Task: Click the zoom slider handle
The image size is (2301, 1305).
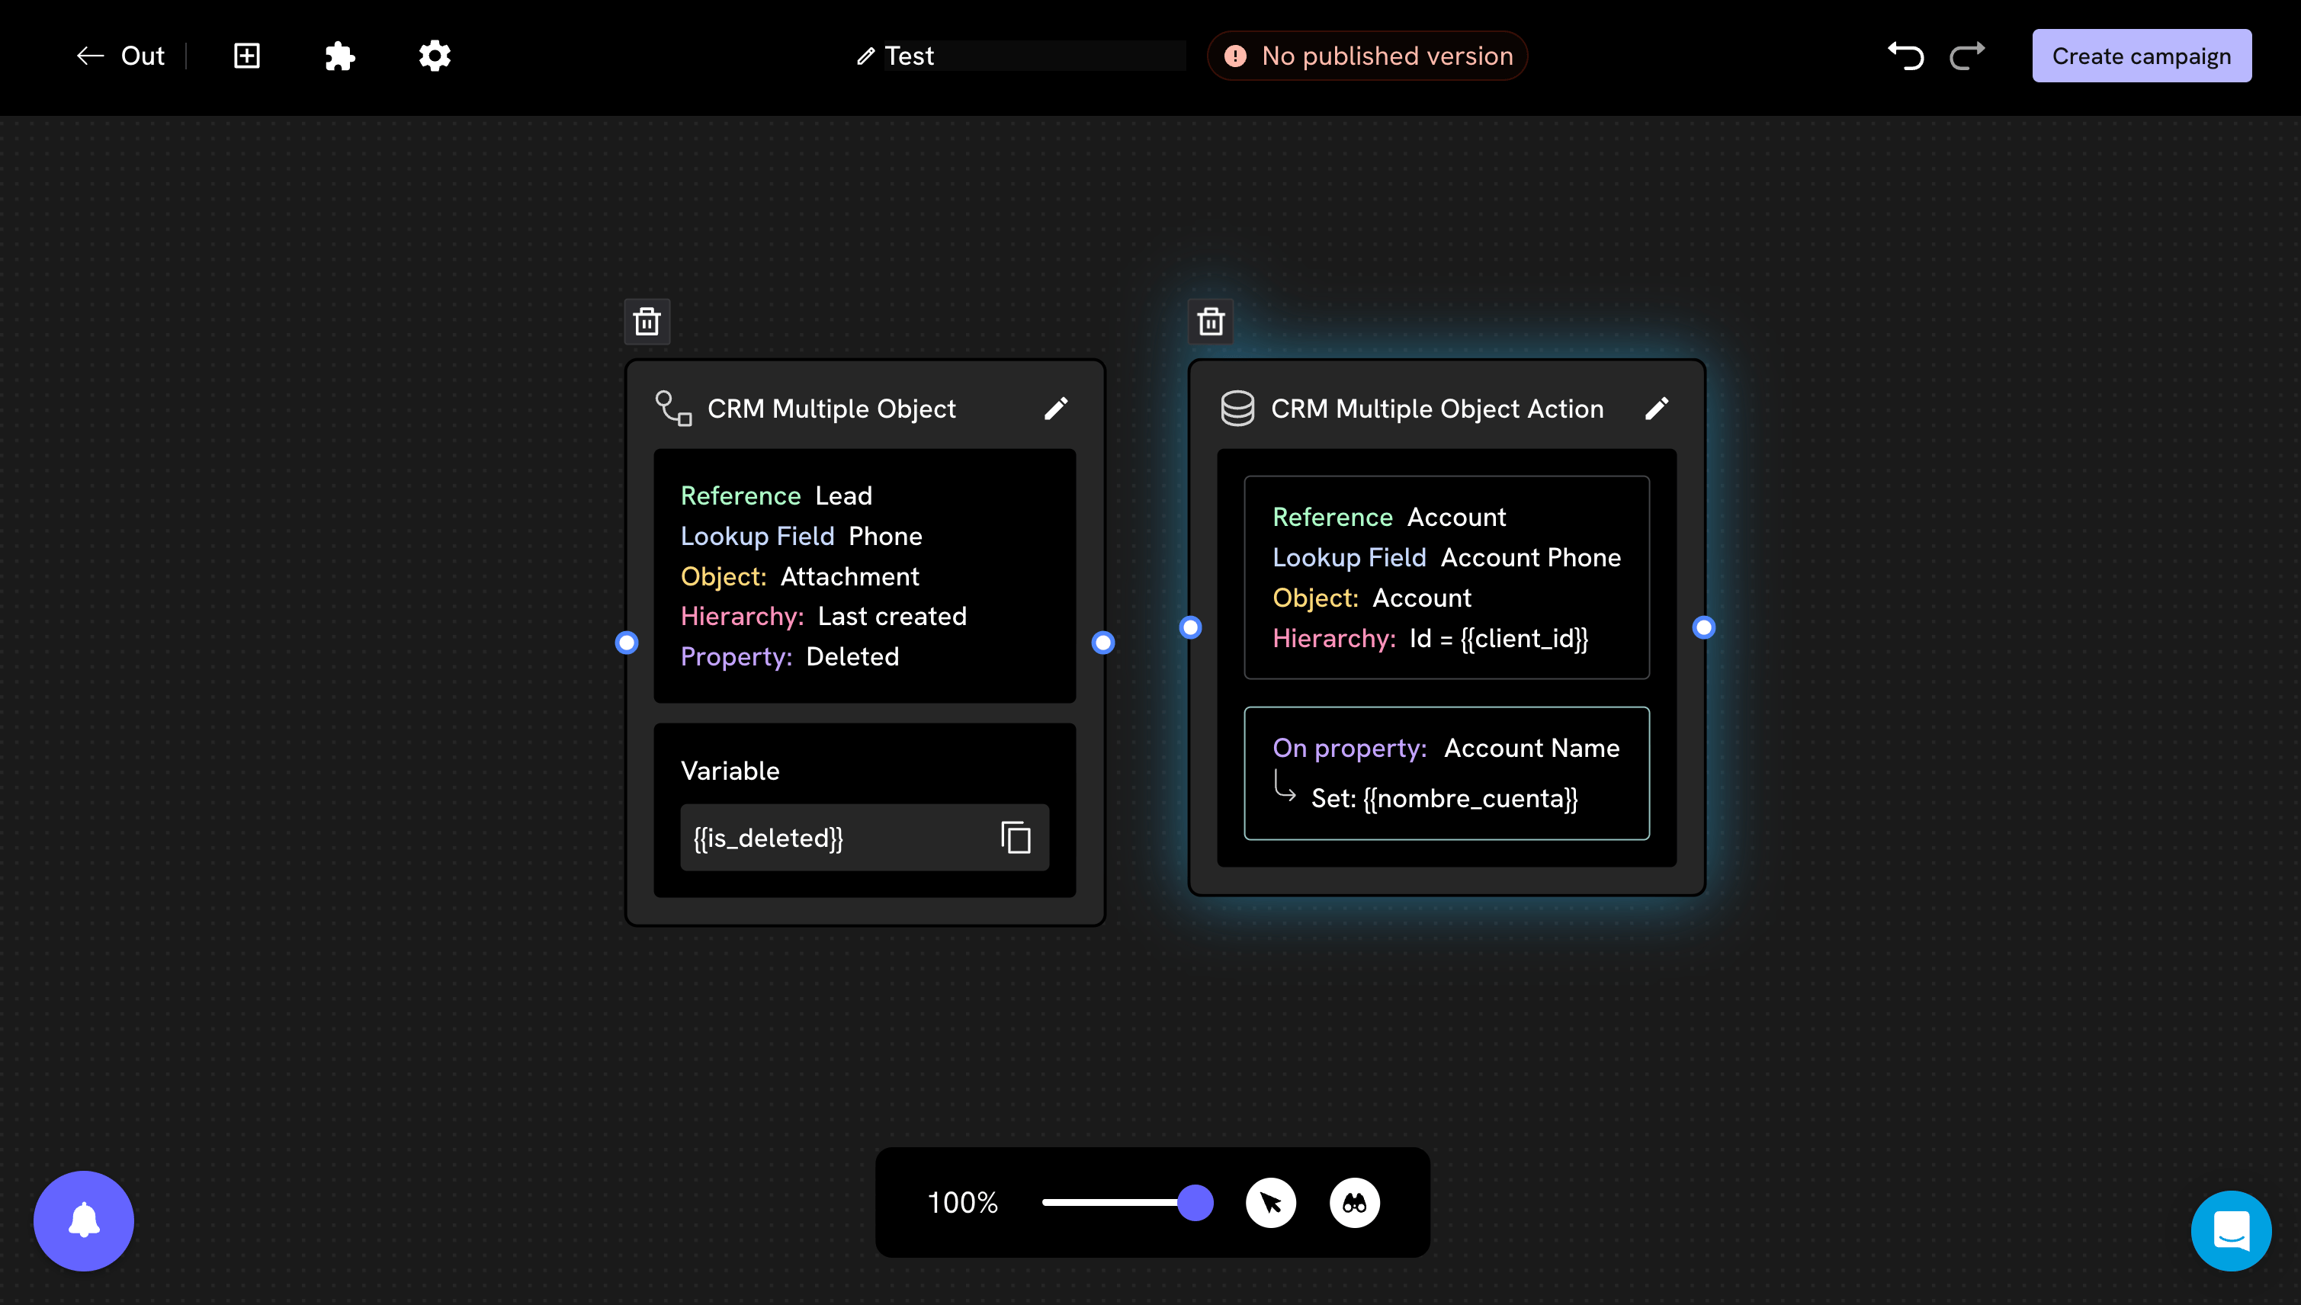Action: click(1195, 1202)
